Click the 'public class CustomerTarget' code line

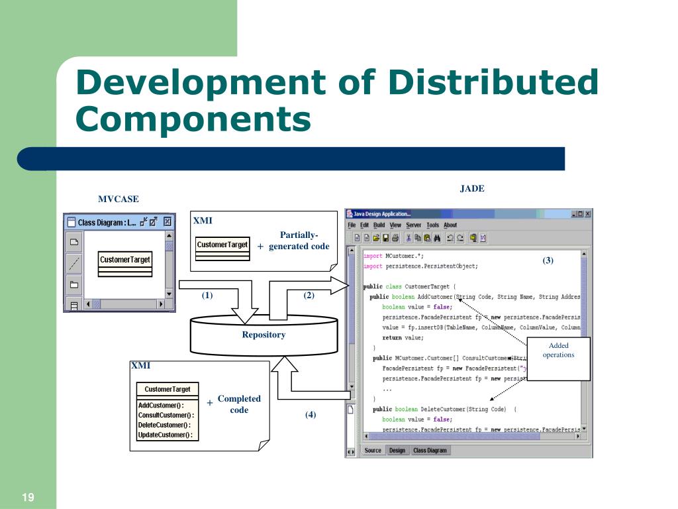click(409, 286)
